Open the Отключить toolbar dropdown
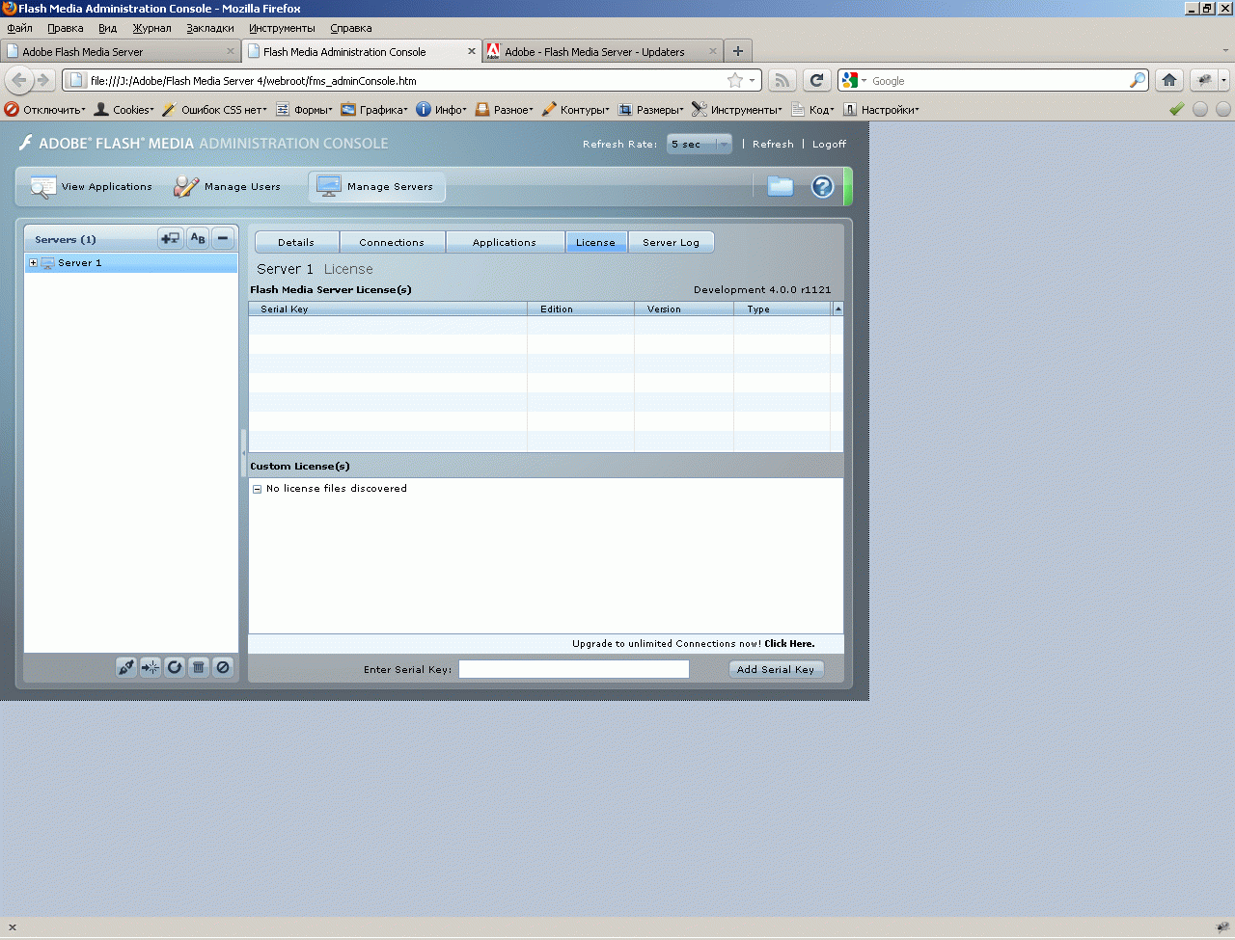Viewport: 1235px width, 940px height. click(x=44, y=109)
